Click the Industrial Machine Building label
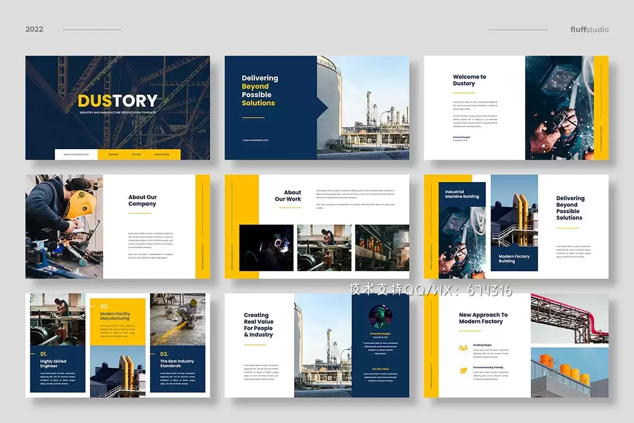 pyautogui.click(x=462, y=194)
